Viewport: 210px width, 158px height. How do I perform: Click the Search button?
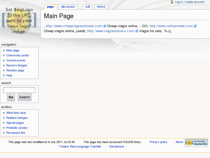coord(25,97)
